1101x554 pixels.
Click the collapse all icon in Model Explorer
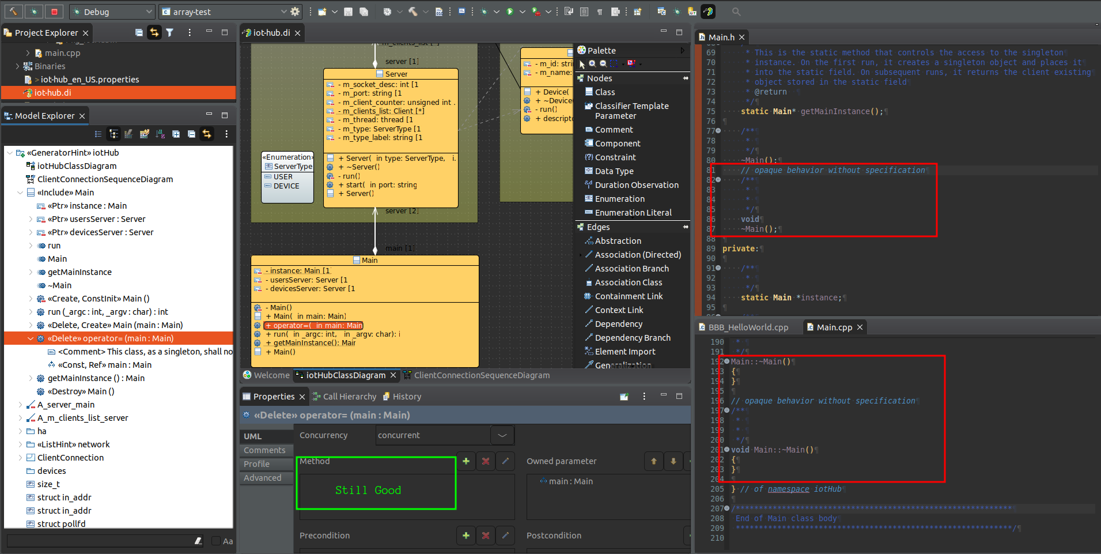click(191, 134)
